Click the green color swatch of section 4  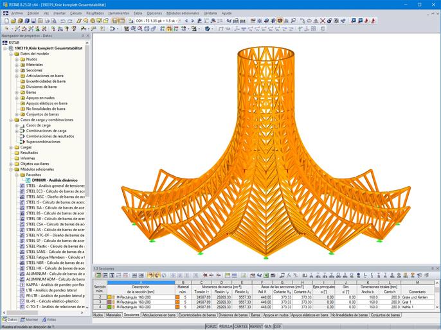point(109,308)
